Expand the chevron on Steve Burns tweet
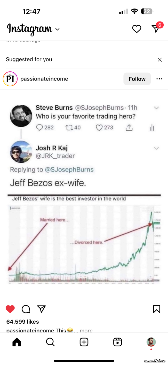The image size is (168, 365). 156,108
